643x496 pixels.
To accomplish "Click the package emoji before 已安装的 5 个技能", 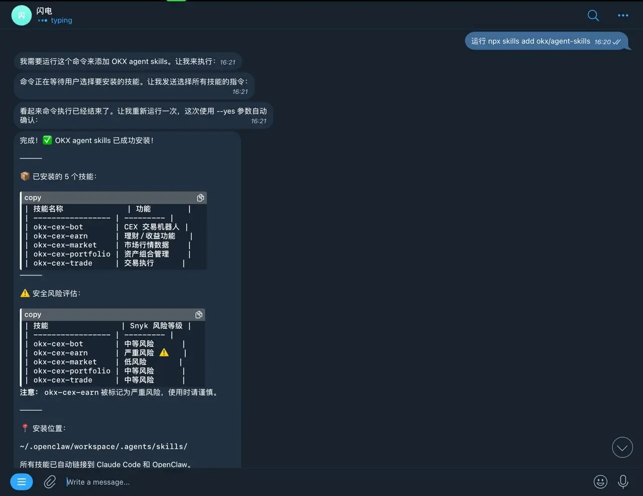I will (x=25, y=176).
